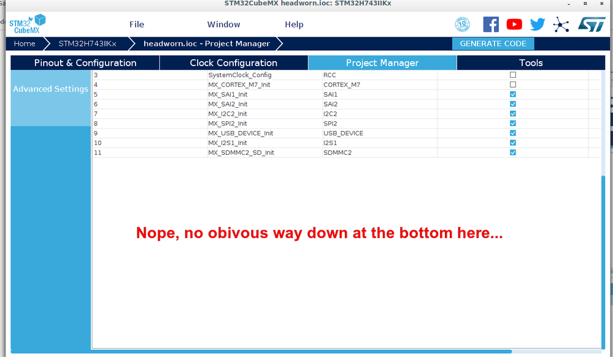Image resolution: width=613 pixels, height=357 pixels.
Task: Select the MX_SAI1_Init function name cell
Action: [x=265, y=94]
